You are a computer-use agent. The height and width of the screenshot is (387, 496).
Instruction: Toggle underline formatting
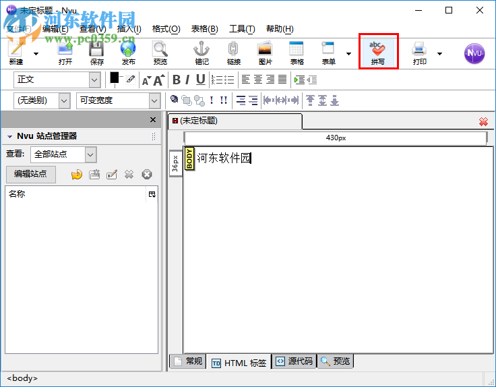click(x=201, y=80)
